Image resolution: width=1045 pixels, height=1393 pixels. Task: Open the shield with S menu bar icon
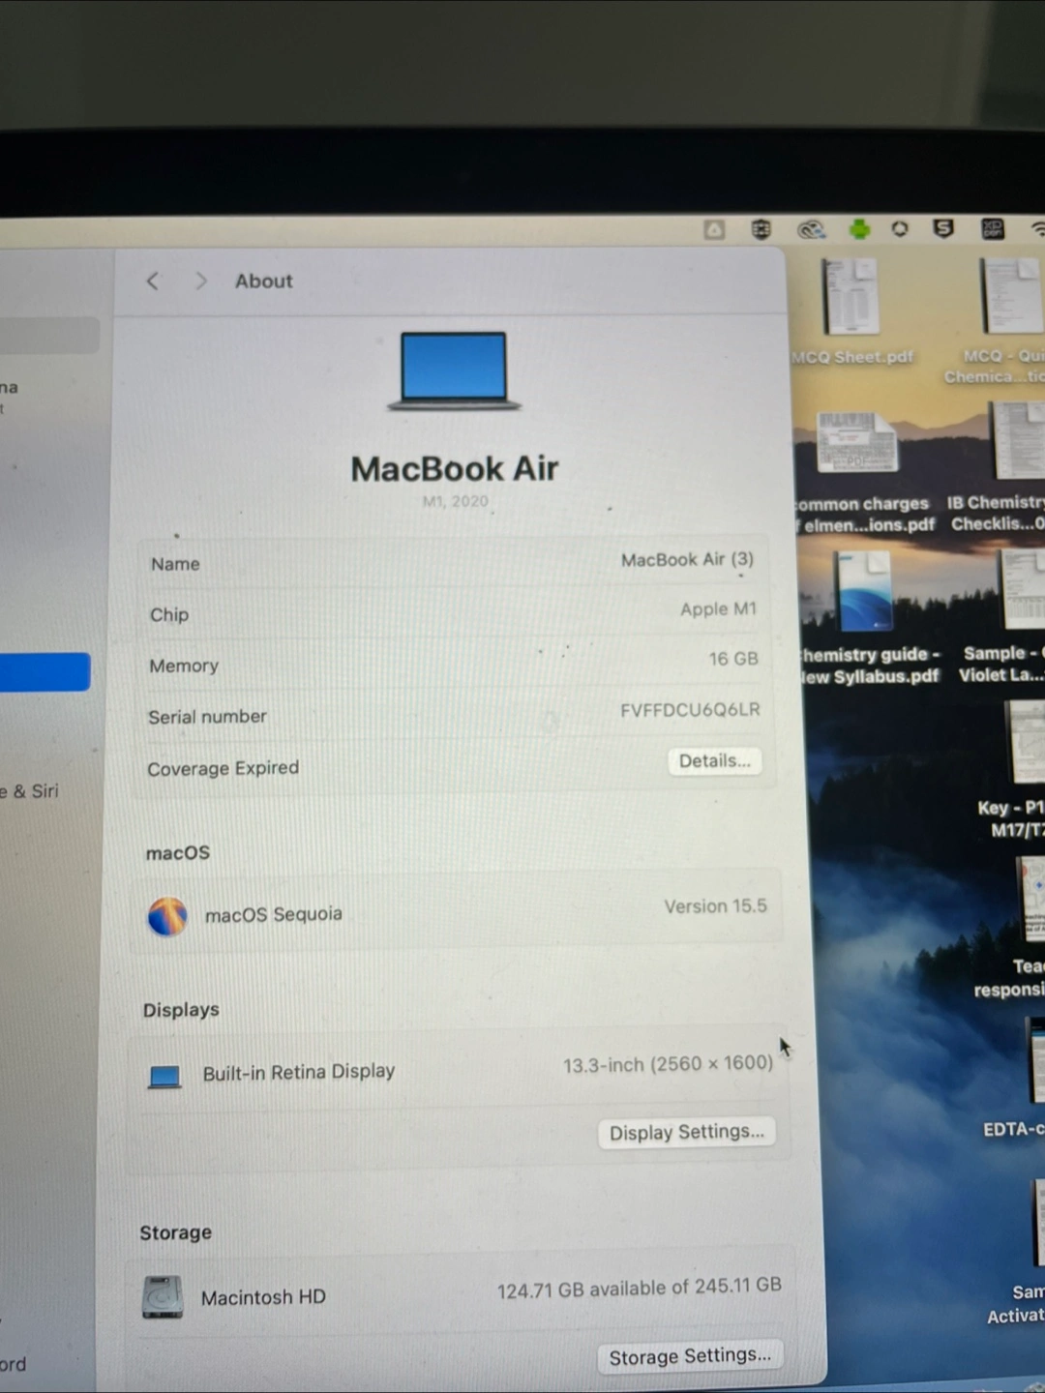click(x=943, y=228)
